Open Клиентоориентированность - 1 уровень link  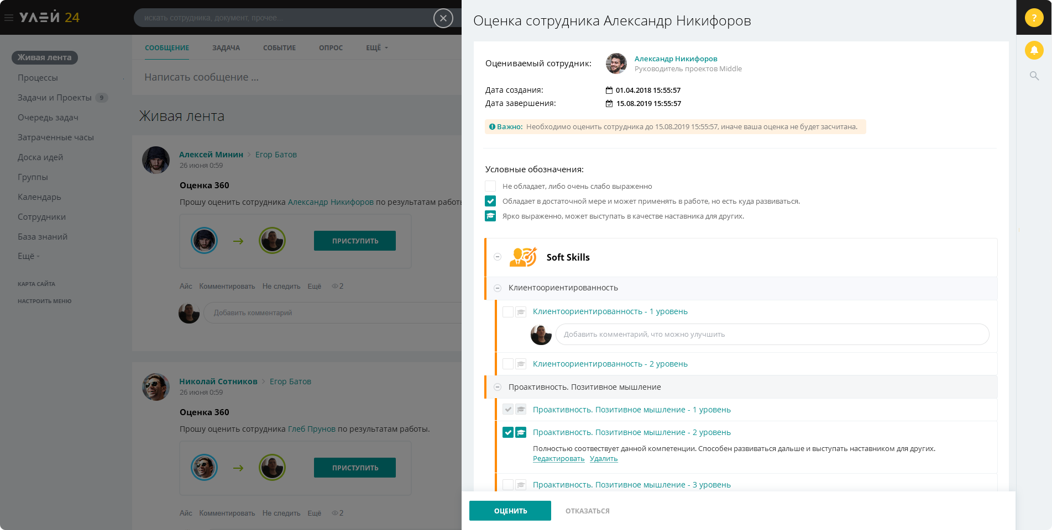[610, 312]
